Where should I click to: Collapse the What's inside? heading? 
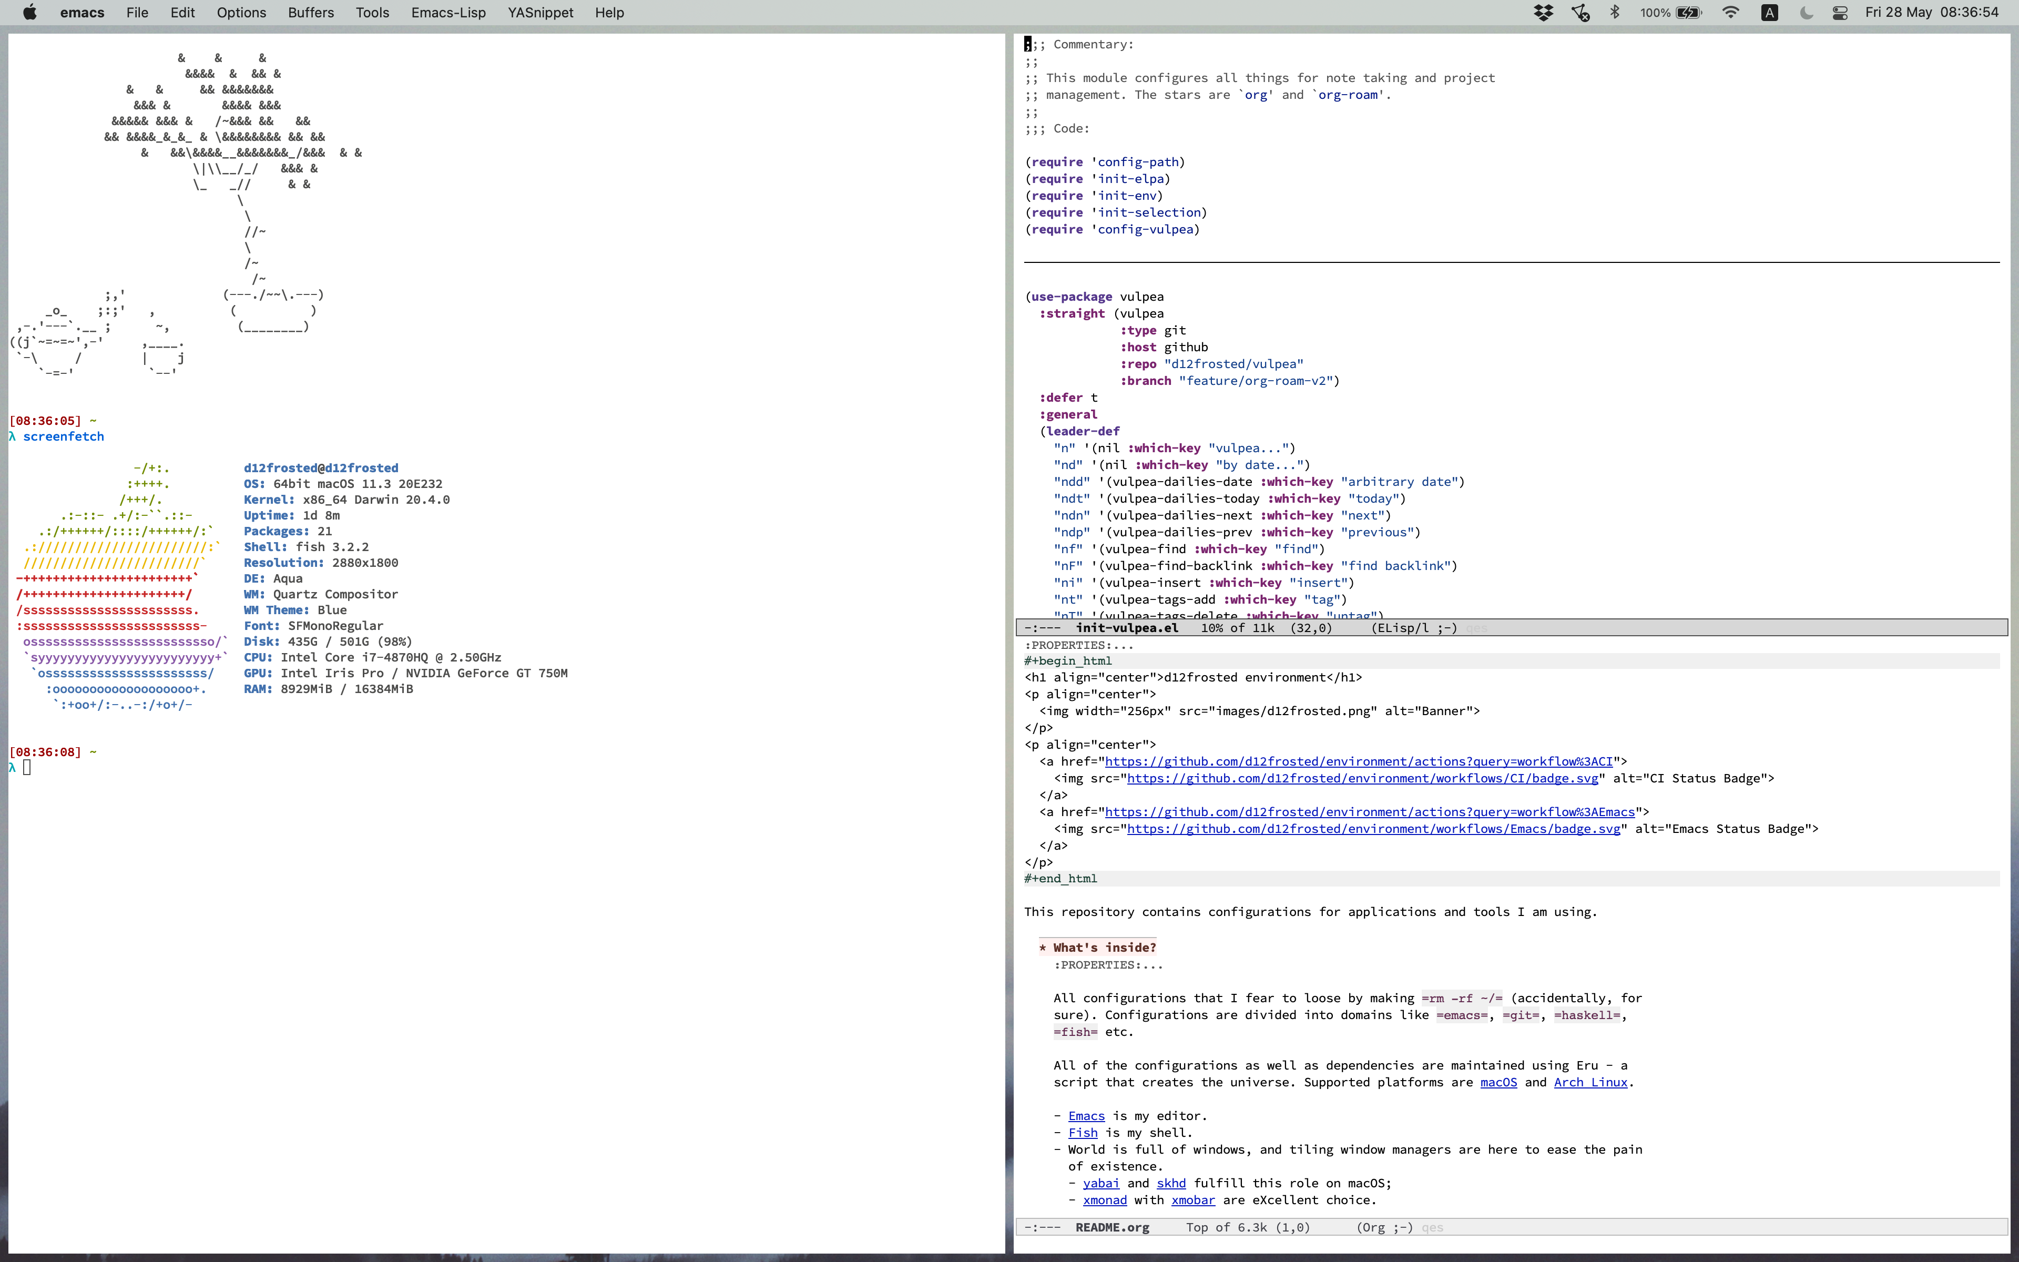1103,948
